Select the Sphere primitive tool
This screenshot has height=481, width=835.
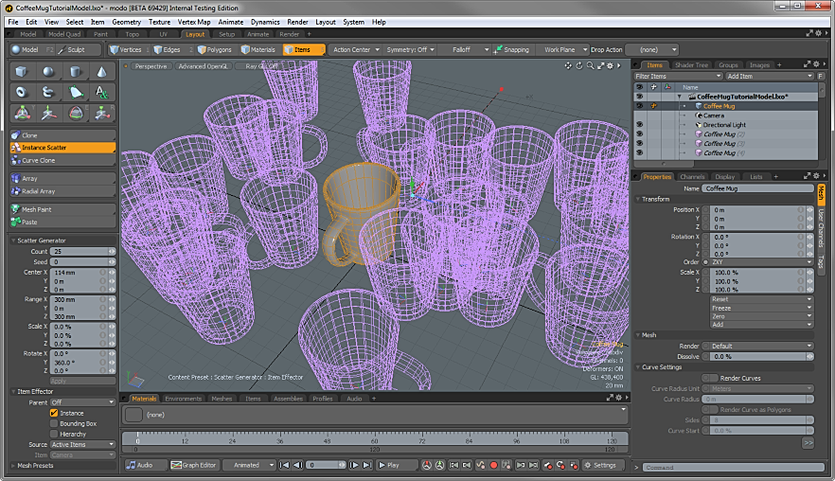(x=48, y=71)
